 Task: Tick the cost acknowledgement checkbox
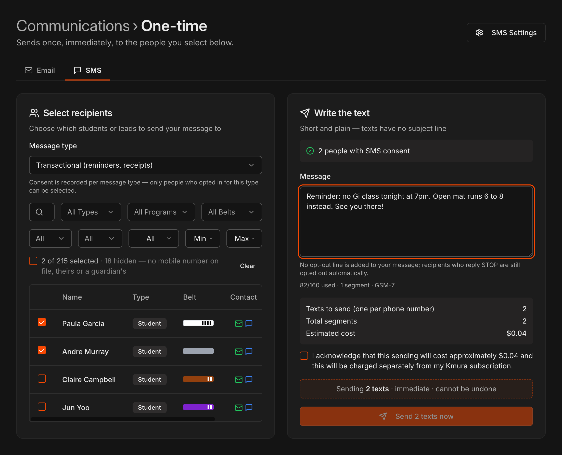coord(304,356)
